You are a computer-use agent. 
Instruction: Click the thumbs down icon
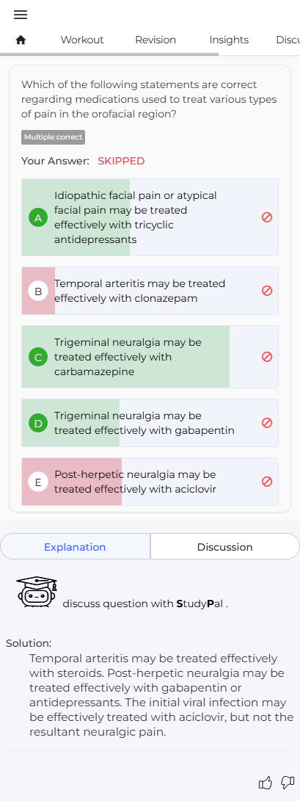(288, 782)
